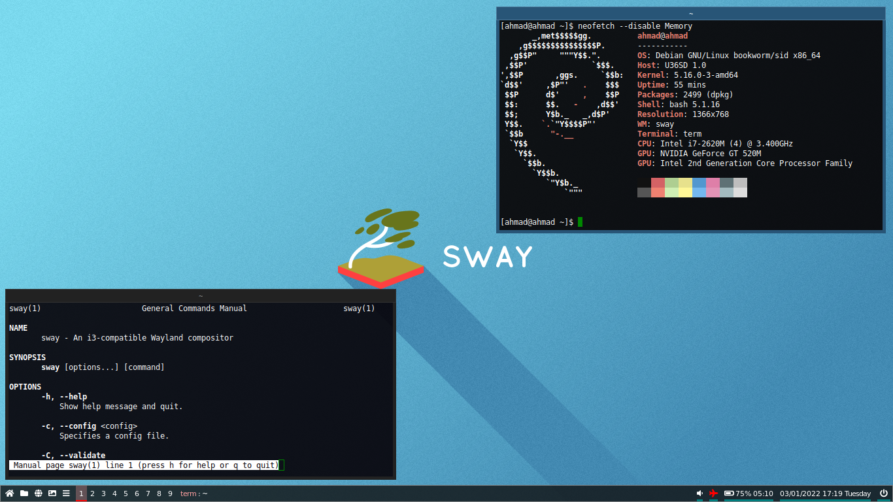
Task: Click the volume speaker icon
Action: click(699, 494)
